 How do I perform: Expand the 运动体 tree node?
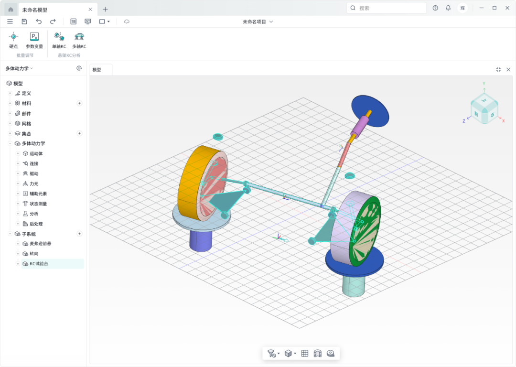pyautogui.click(x=18, y=153)
